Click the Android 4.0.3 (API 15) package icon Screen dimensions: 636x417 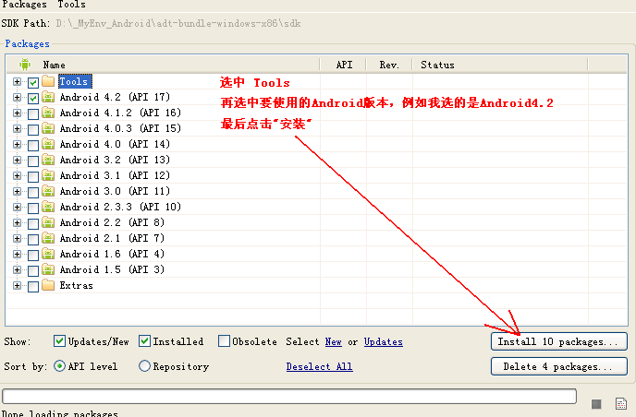(x=48, y=129)
